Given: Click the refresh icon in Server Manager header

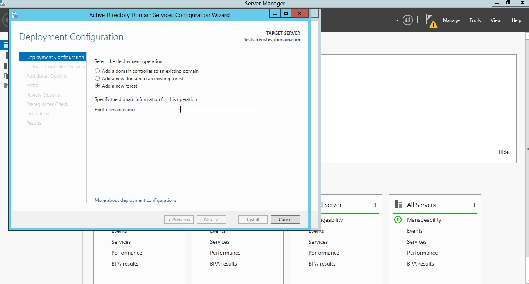Looking at the screenshot, I should (x=408, y=20).
